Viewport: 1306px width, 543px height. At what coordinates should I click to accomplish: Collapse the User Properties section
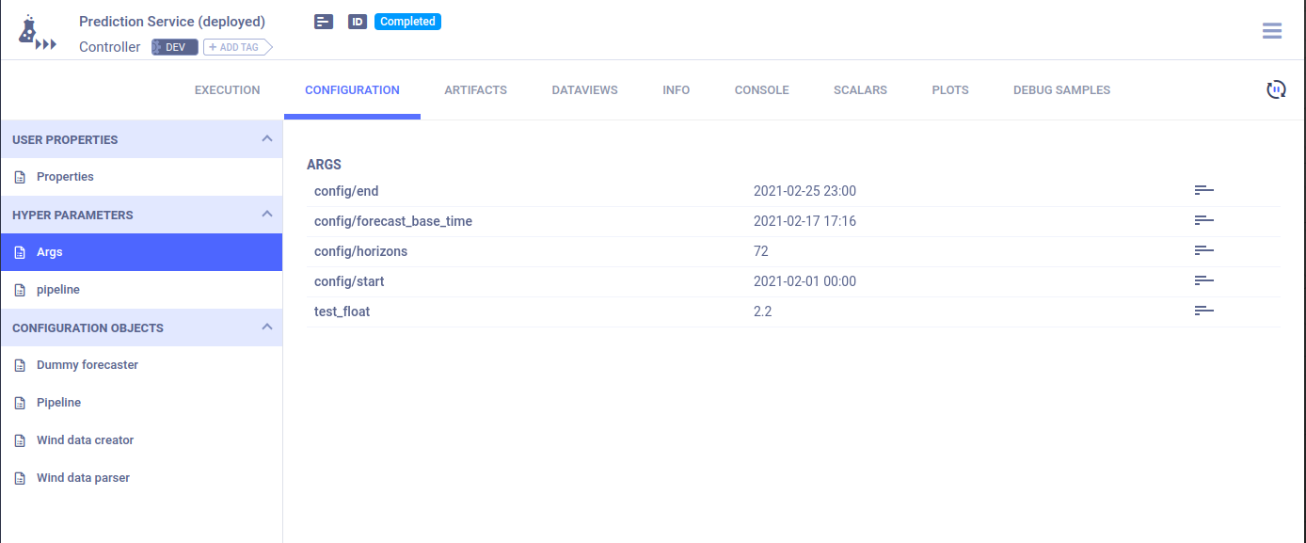coord(266,139)
